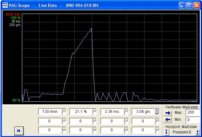Viewport: 202px width, 137px height.
Task: Enable the checkbox beside 720 /min
Action: pyautogui.click(x=64, y=114)
